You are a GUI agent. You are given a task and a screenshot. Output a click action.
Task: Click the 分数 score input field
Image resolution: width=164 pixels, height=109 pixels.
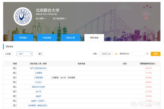tap(106, 54)
